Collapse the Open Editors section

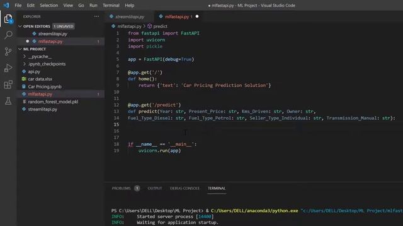tap(20, 26)
